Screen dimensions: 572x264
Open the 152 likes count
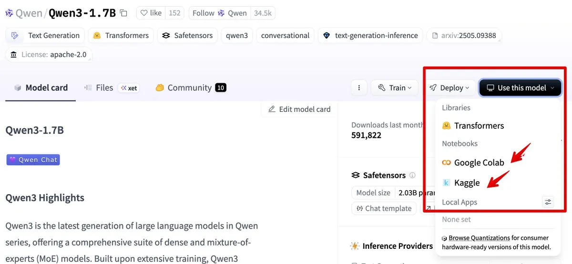pos(174,13)
